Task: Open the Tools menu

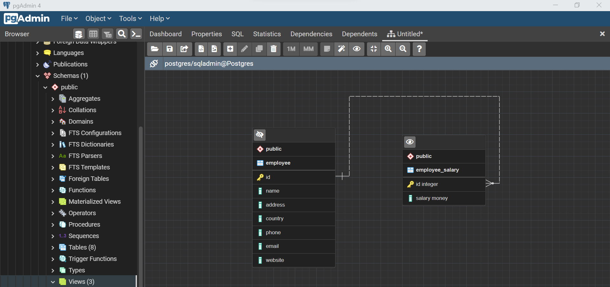Action: [x=130, y=18]
